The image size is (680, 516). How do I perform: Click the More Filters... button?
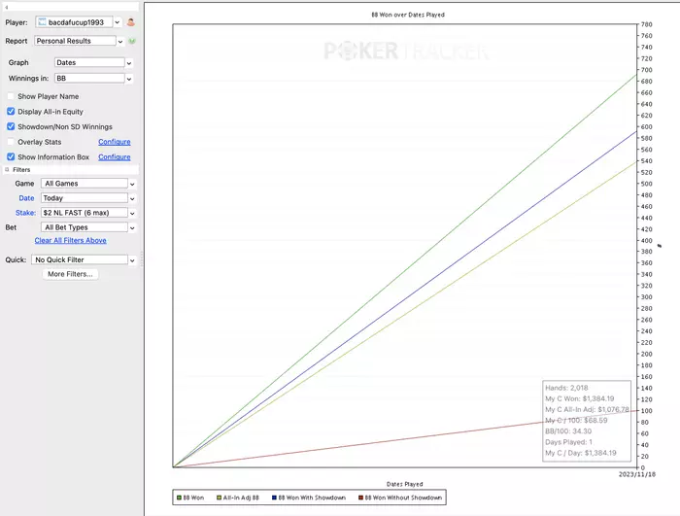click(x=70, y=274)
